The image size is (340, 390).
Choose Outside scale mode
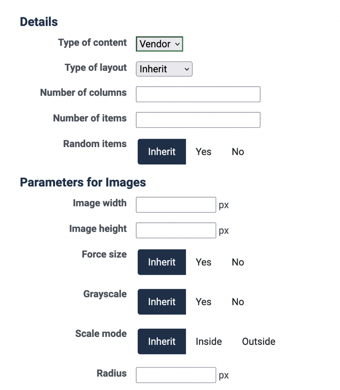(259, 342)
